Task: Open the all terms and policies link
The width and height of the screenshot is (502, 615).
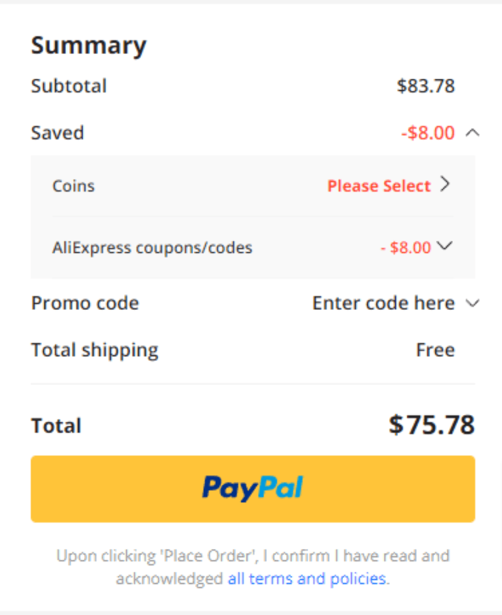Action: [307, 578]
